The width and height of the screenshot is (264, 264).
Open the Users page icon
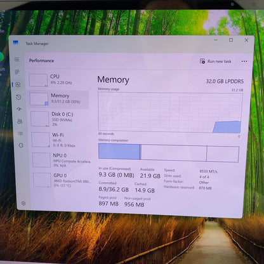coord(20,121)
